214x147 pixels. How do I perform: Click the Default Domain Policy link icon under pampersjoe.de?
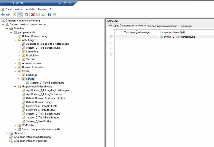pyautogui.click(x=19, y=36)
